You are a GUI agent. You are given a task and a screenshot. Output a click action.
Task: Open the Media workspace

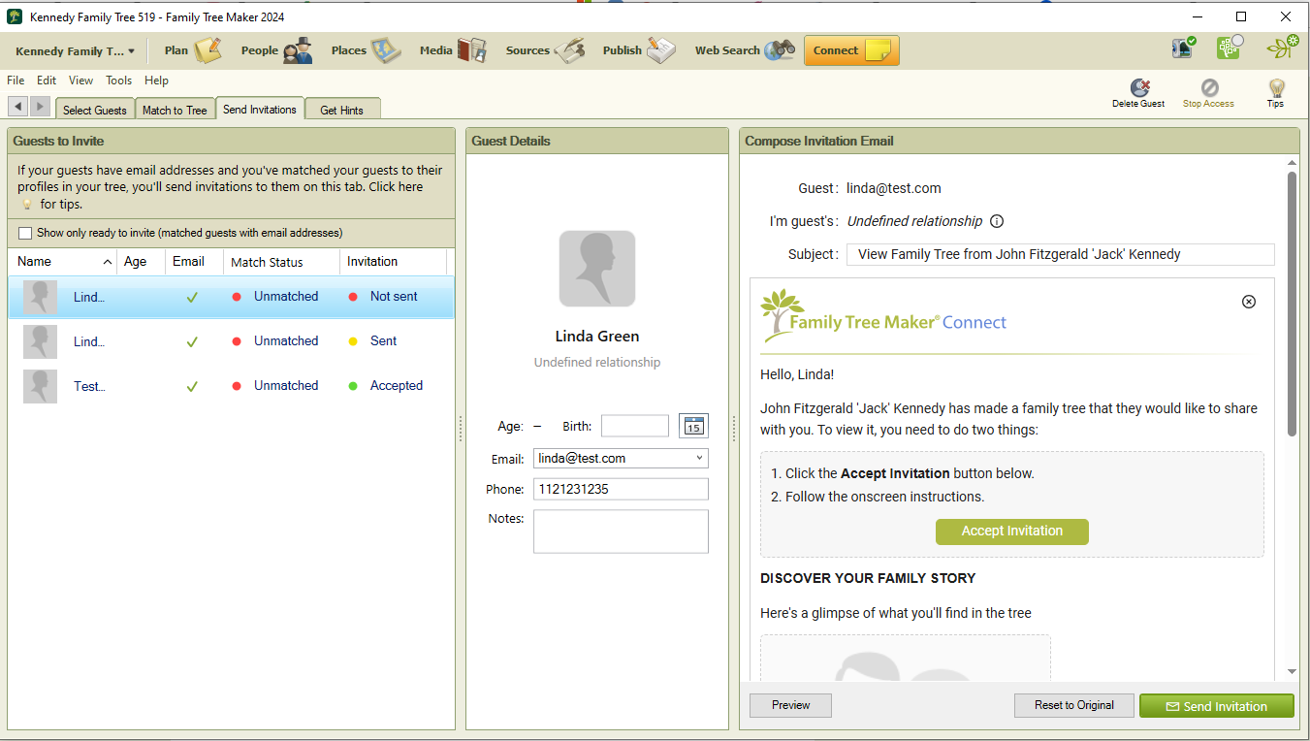(452, 50)
